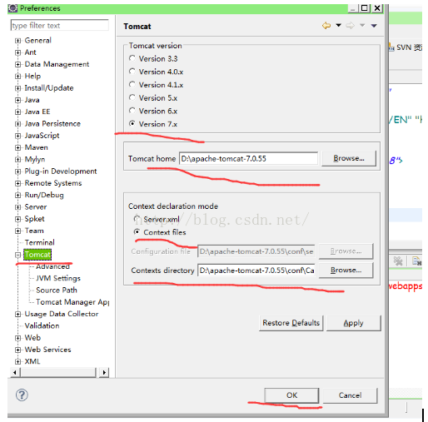428x422 pixels.
Task: Select the JavaScript preferences item
Action: pos(42,136)
